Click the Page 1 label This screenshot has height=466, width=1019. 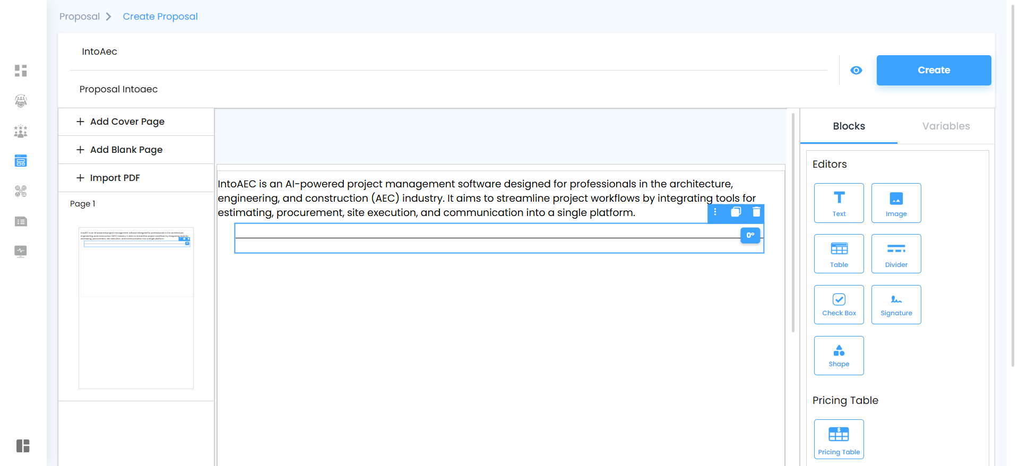pyautogui.click(x=83, y=204)
